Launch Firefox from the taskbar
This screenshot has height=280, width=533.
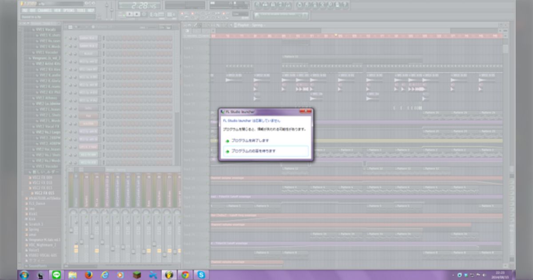[88, 275]
